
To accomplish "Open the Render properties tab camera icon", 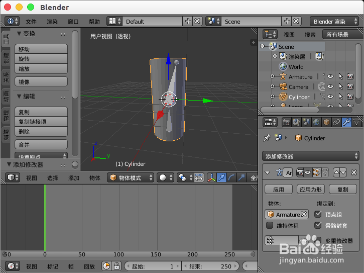I will point(286,122).
